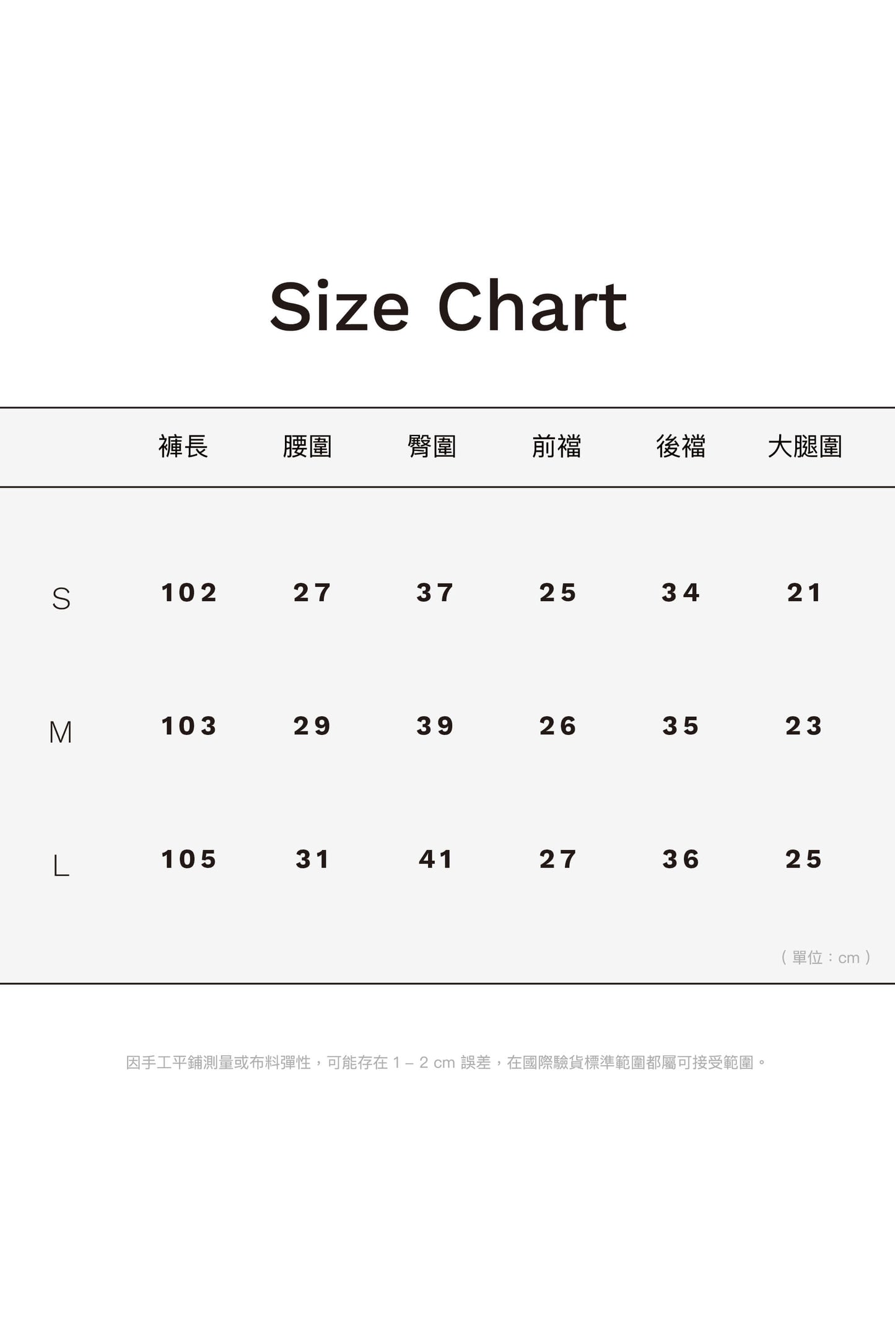This screenshot has height=1342, width=895.
Task: Click the 大腿圍 column header
Action: click(805, 446)
